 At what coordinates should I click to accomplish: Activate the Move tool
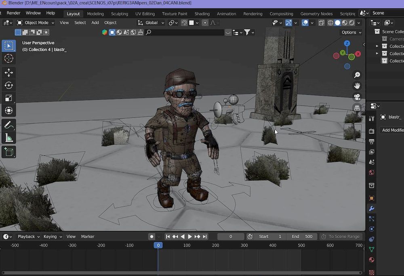(x=8, y=73)
